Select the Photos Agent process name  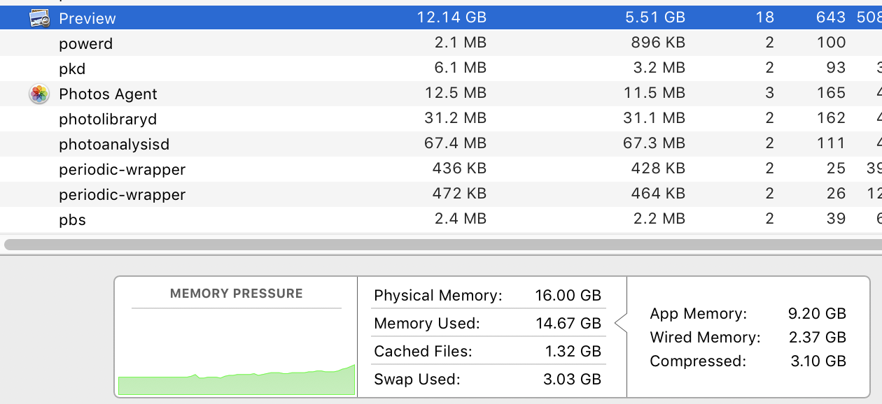[x=108, y=94]
